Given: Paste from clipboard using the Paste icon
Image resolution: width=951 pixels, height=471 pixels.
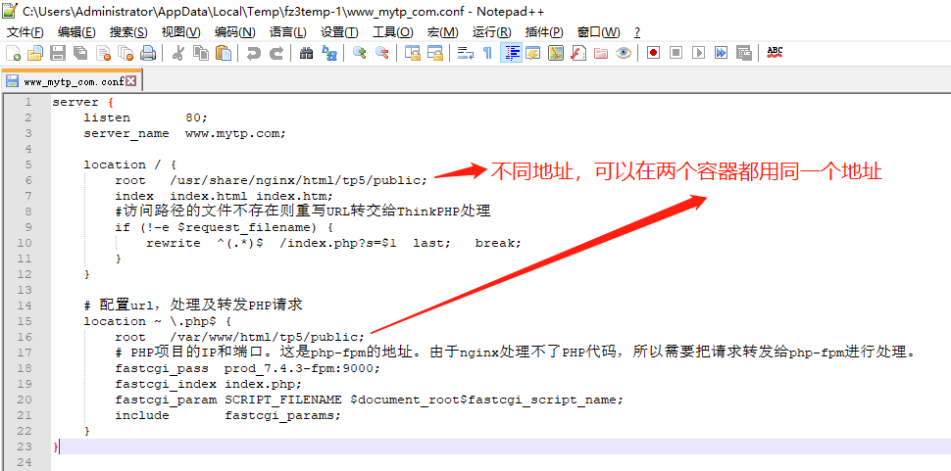Looking at the screenshot, I should [224, 53].
